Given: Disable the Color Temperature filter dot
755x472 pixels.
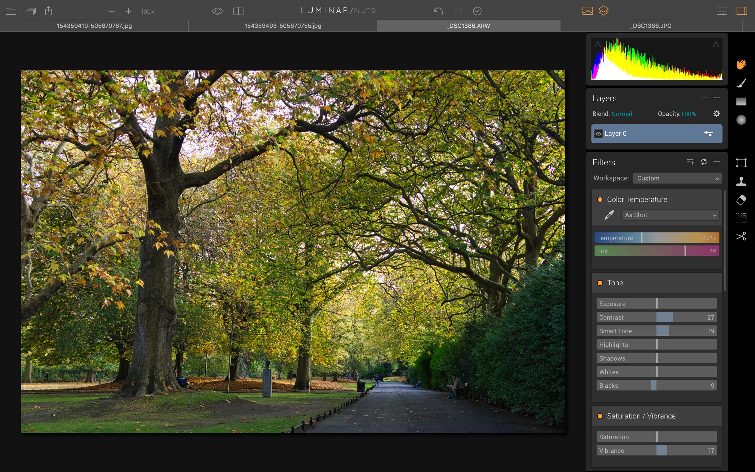Looking at the screenshot, I should [600, 199].
